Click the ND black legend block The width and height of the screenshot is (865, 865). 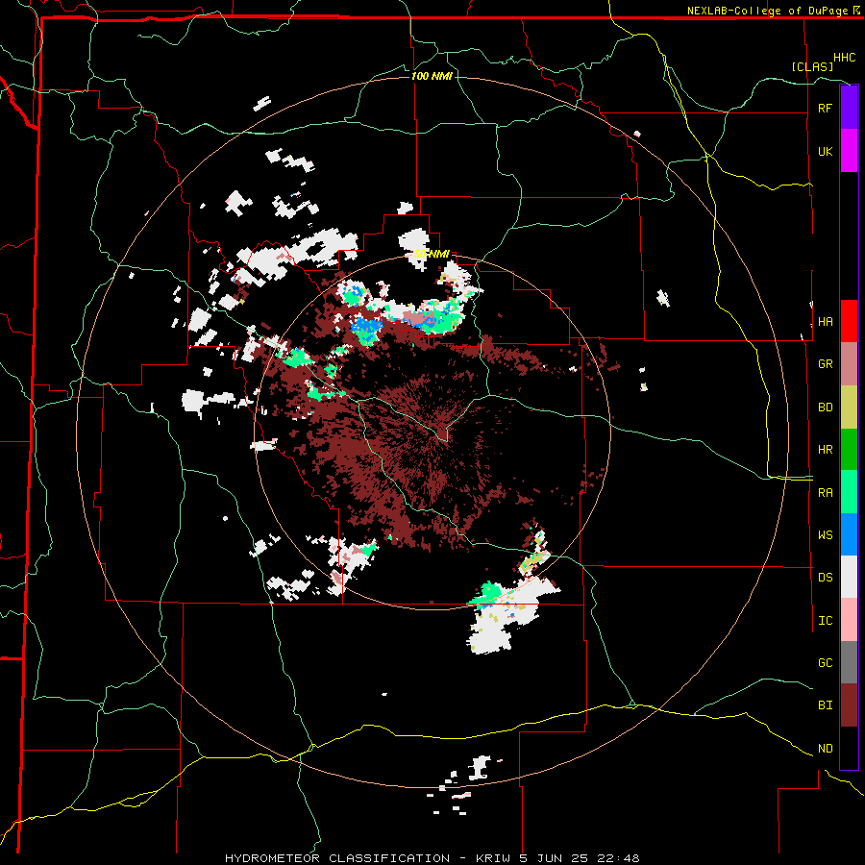pos(849,748)
